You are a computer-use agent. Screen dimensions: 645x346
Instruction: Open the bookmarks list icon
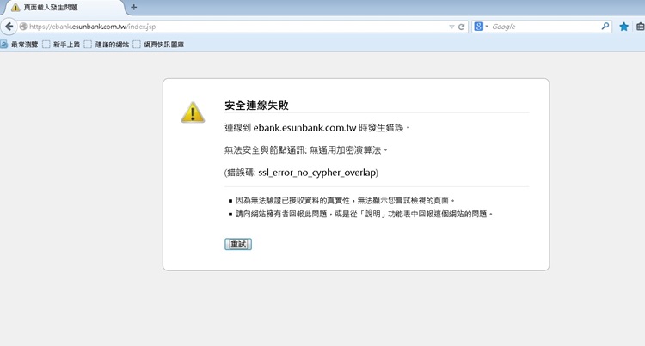(x=640, y=27)
